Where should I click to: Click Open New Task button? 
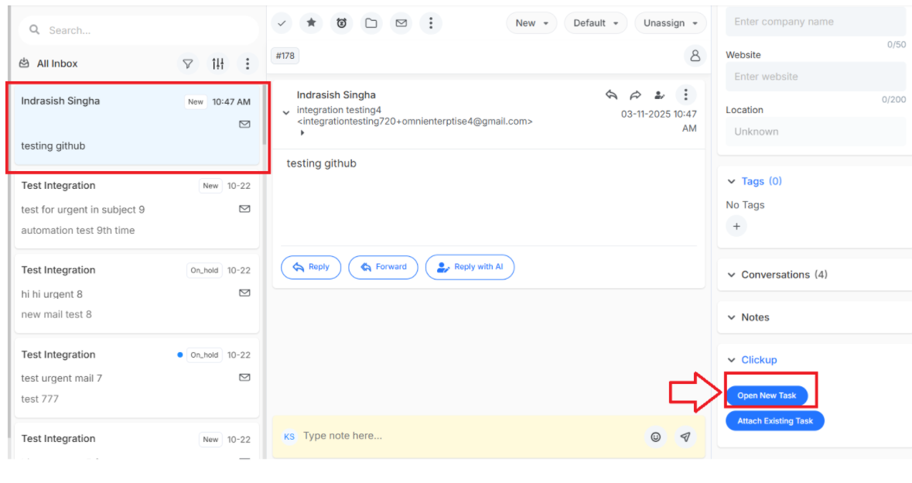point(767,396)
